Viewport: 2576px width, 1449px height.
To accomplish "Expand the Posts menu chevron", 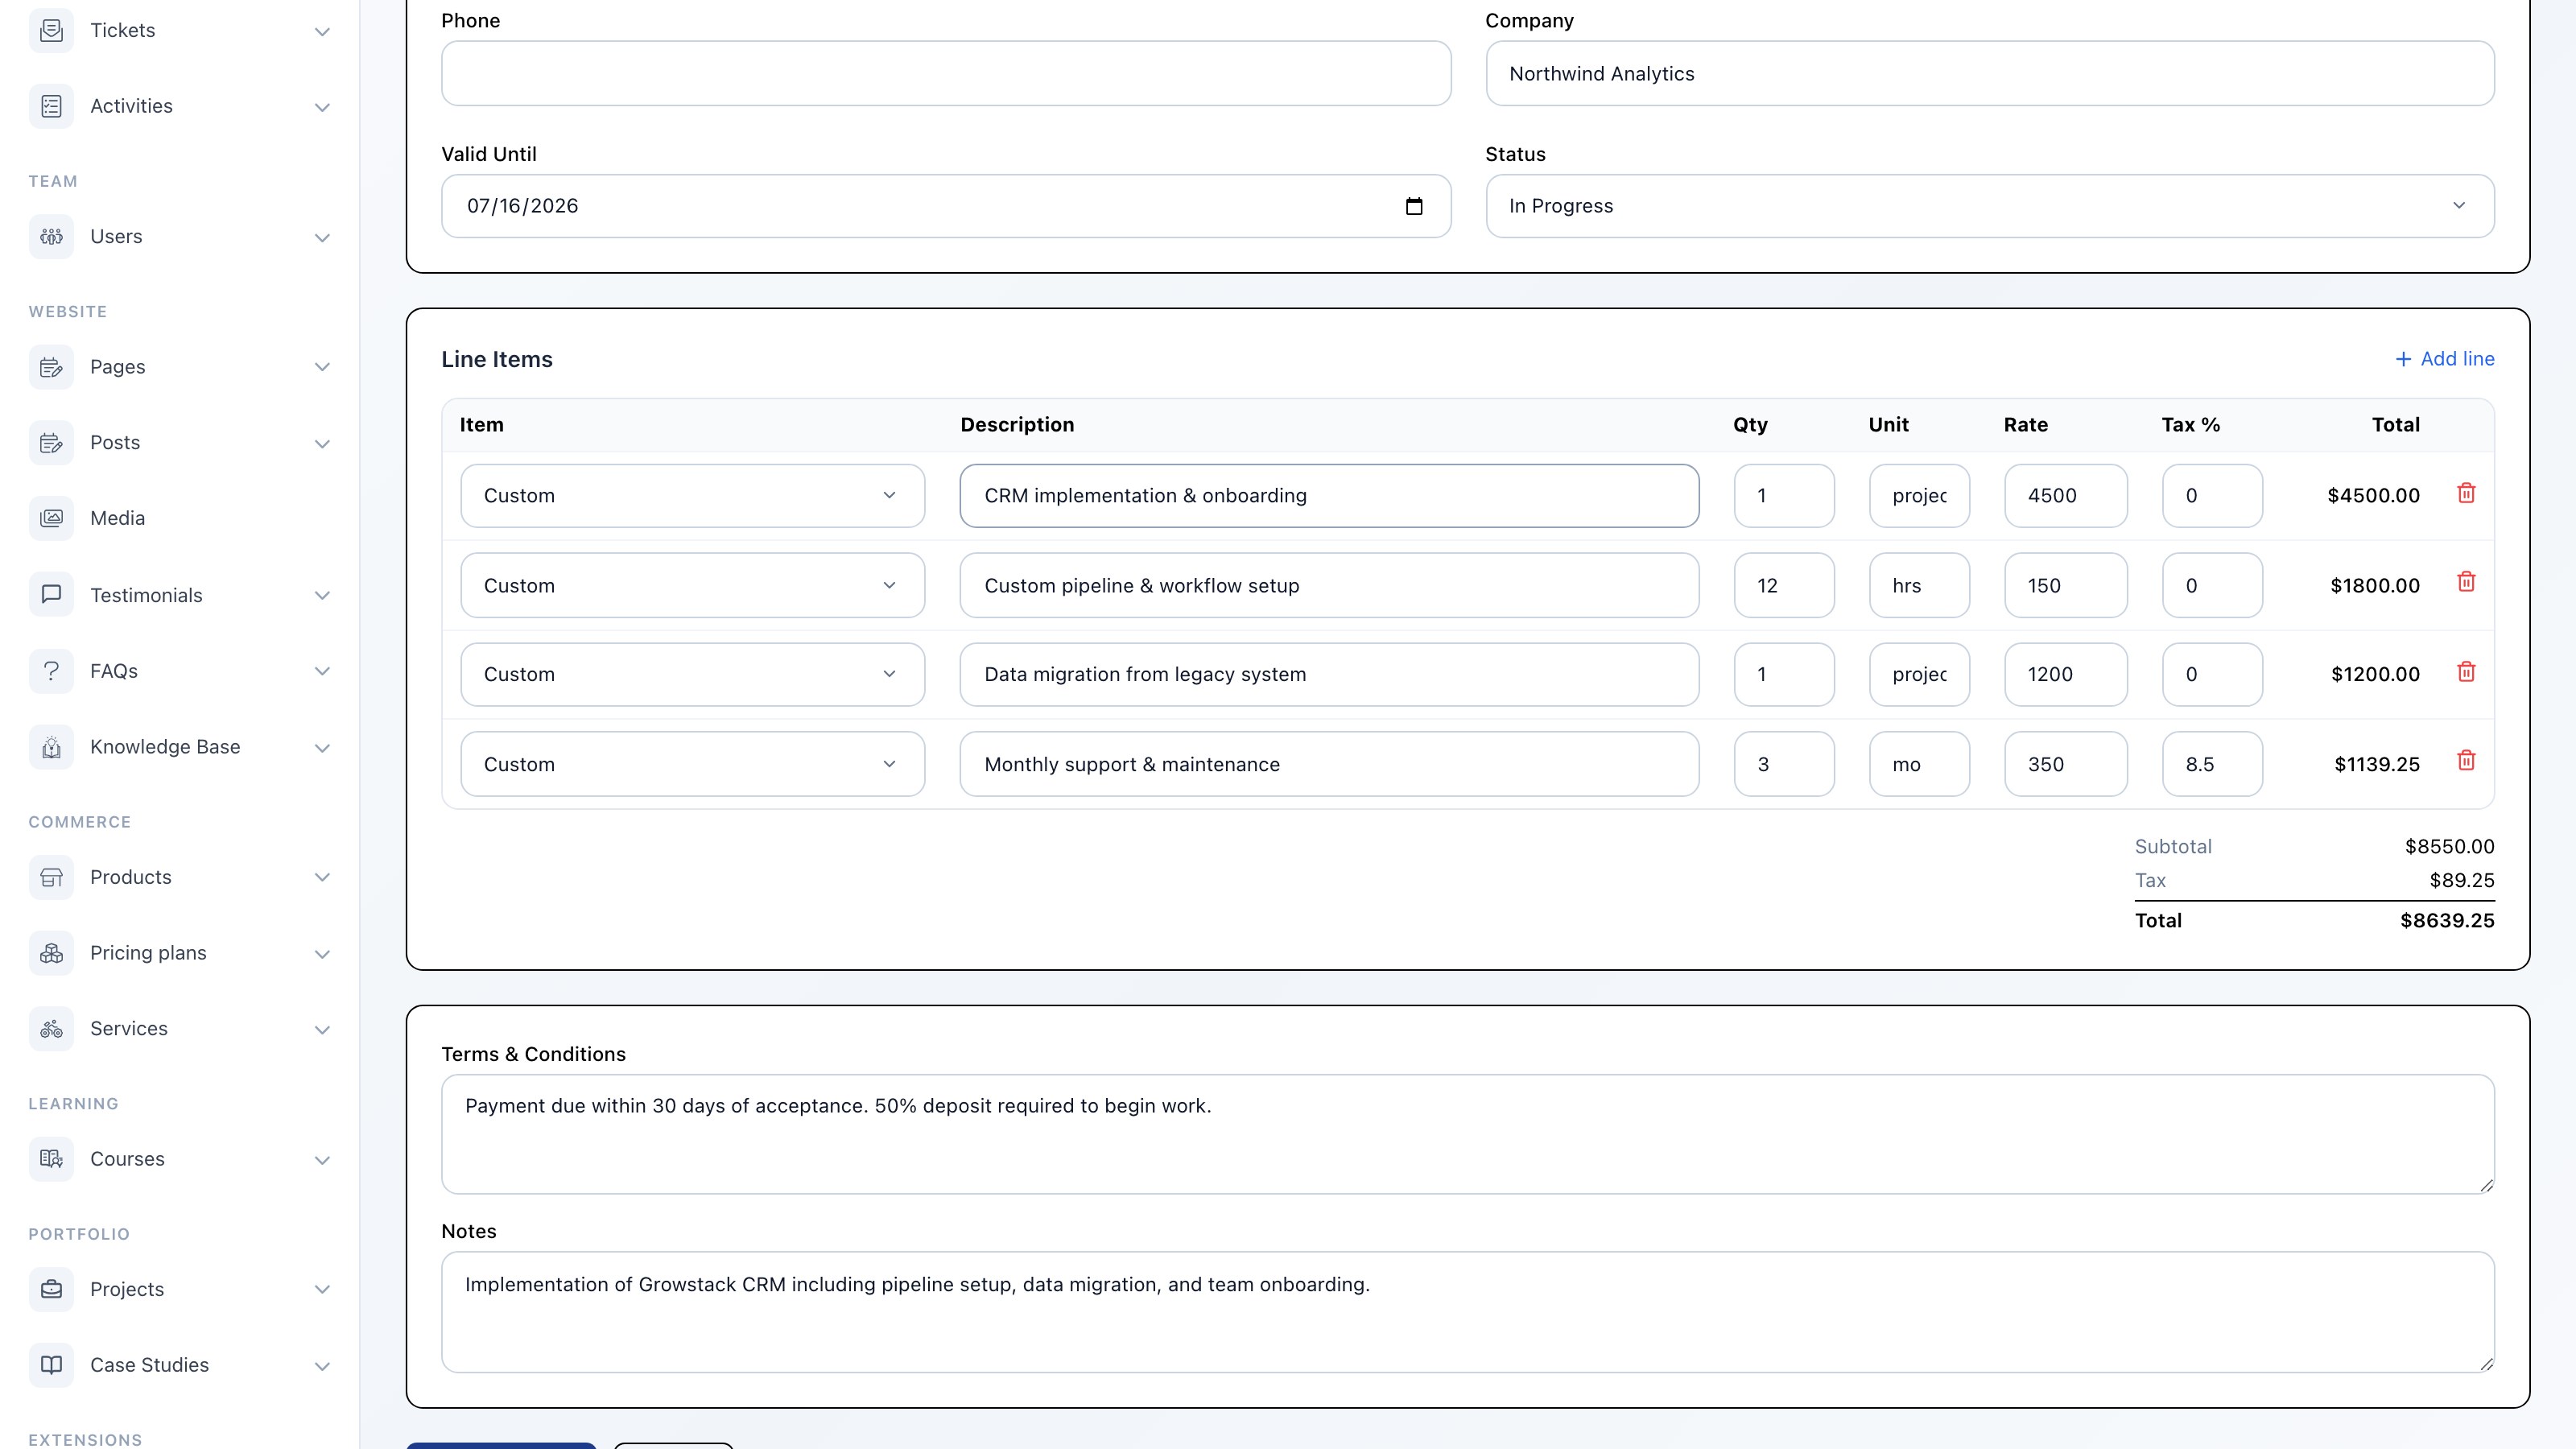I will 322,443.
